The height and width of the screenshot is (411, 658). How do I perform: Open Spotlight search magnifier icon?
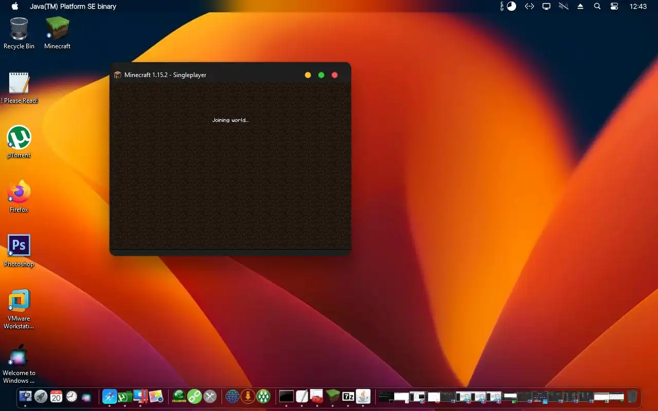[x=597, y=6]
